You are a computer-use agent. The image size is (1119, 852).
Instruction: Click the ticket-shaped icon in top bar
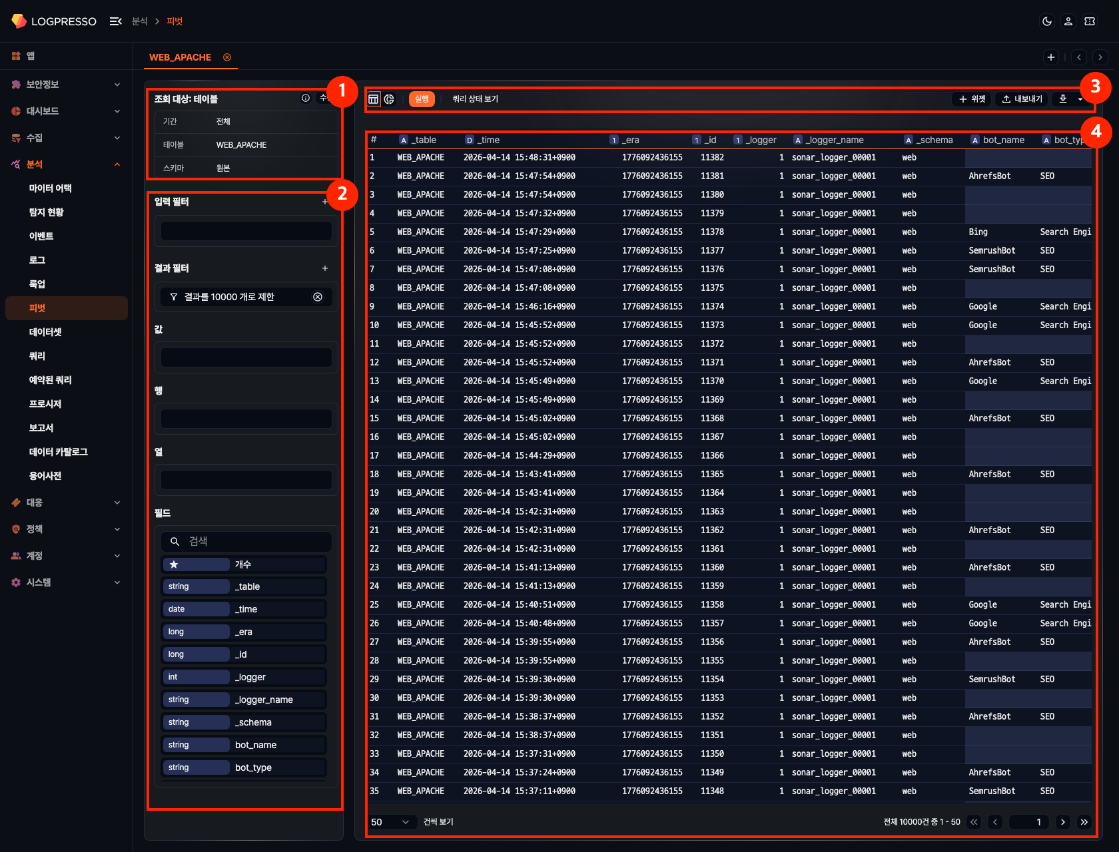[x=1090, y=21]
